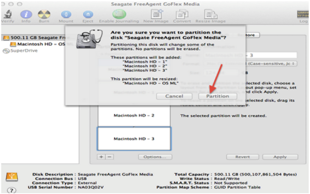Open the Info toolbar icon

coord(26,14)
